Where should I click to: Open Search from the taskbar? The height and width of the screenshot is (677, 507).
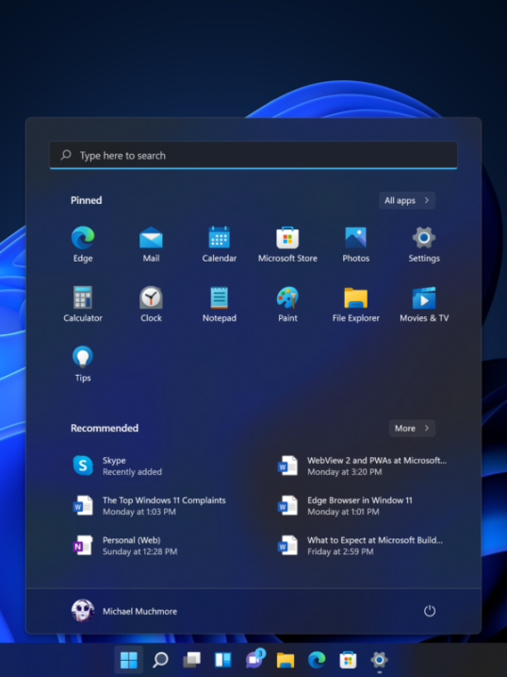click(x=160, y=660)
